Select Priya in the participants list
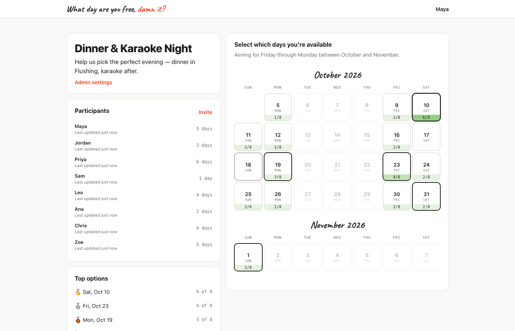Viewport: 515px width, 331px height. pos(143,162)
